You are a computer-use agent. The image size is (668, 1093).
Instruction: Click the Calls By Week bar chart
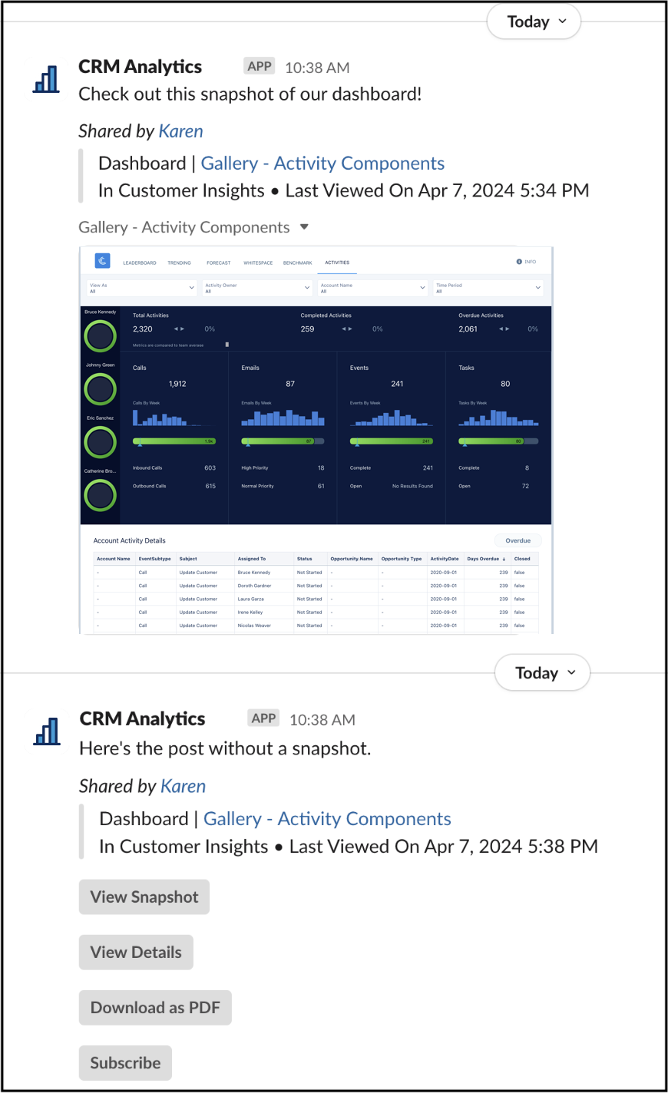174,417
